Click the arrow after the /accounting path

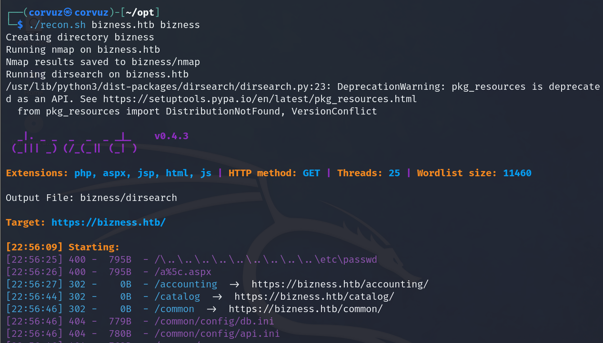tap(234, 284)
